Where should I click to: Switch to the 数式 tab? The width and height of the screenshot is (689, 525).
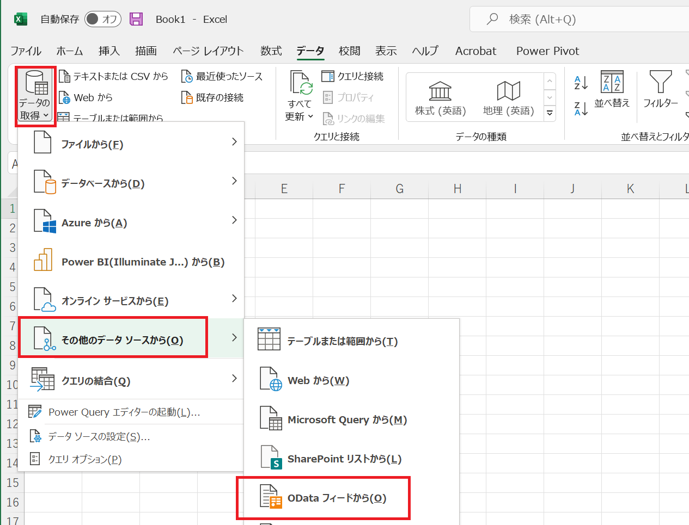coord(271,51)
